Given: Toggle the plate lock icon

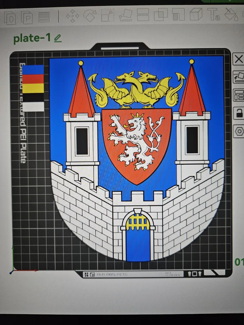Looking at the screenshot, I should (238, 113).
